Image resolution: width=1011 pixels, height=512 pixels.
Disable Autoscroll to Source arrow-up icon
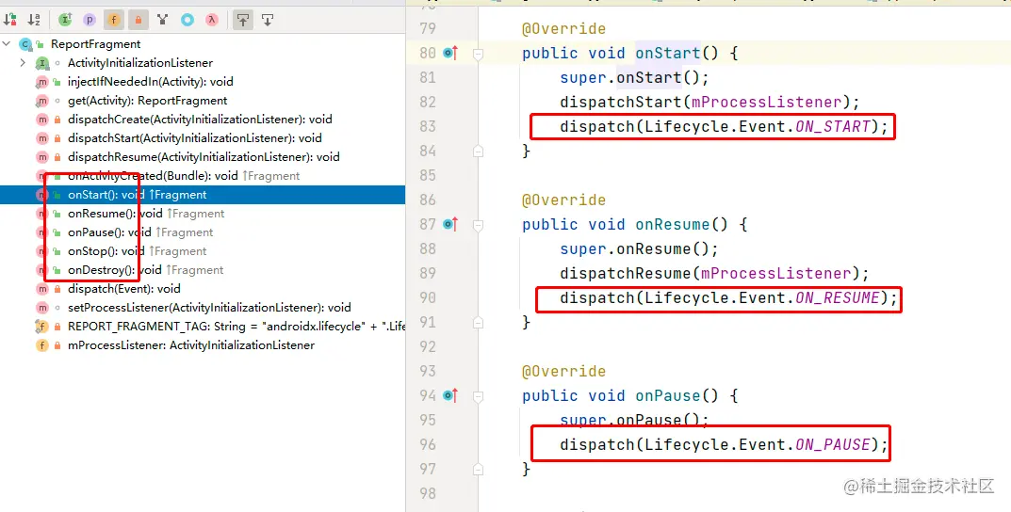(242, 20)
